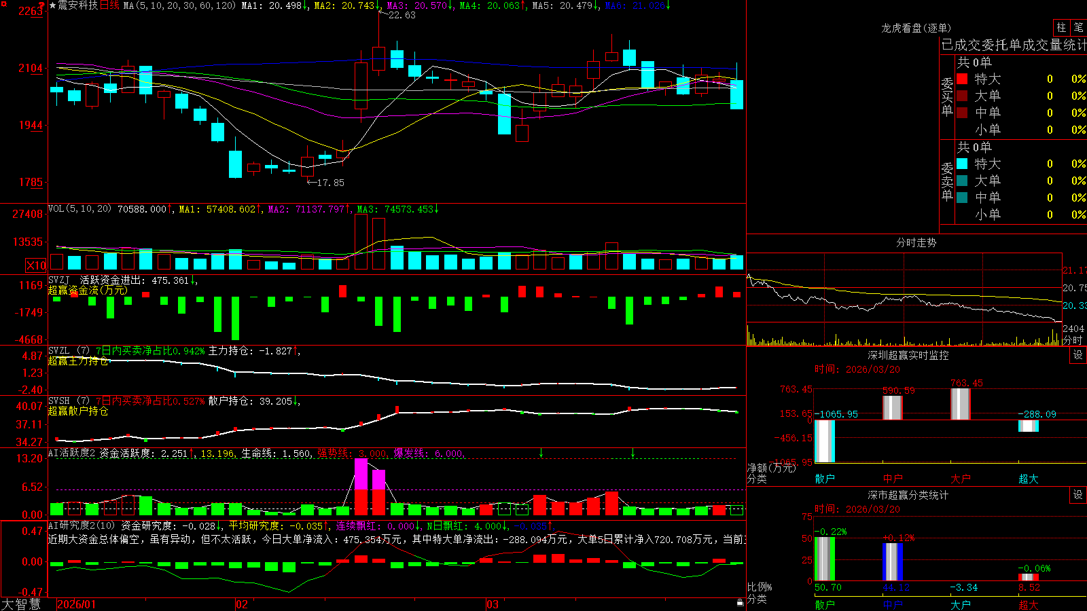Click the dark red 大单 swatch under 委买单
Image resolution: width=1087 pixels, height=611 pixels.
(x=962, y=96)
